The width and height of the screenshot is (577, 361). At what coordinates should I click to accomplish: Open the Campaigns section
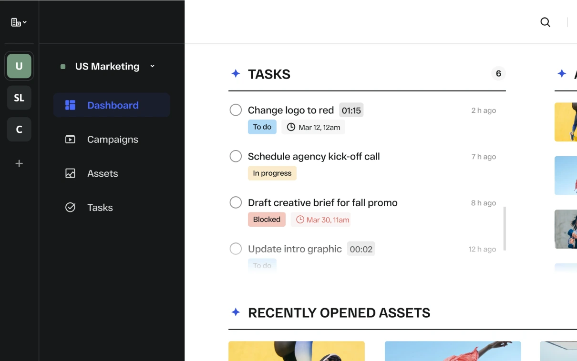[x=113, y=139]
